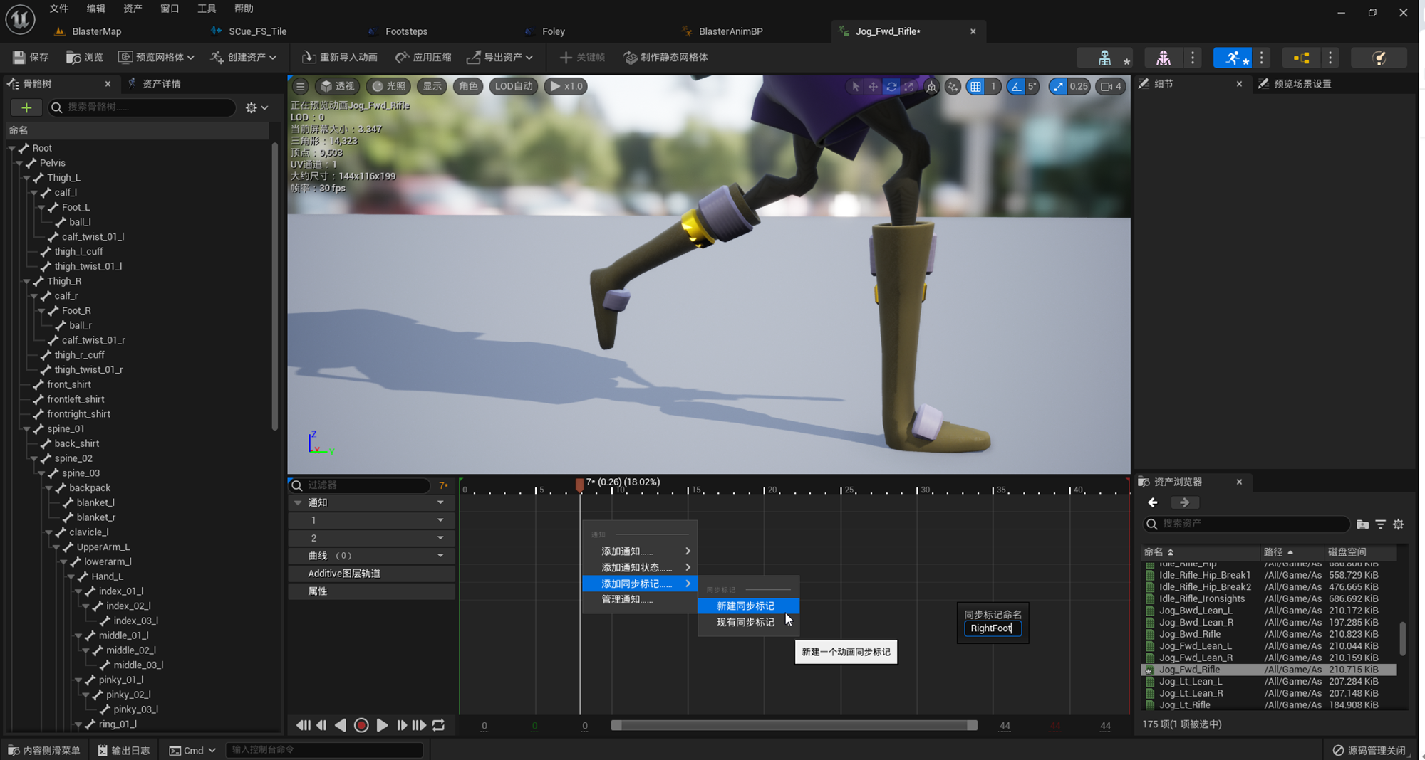The height and width of the screenshot is (760, 1425).
Task: Collapse the Thigh_R bone node
Action: (x=26, y=281)
